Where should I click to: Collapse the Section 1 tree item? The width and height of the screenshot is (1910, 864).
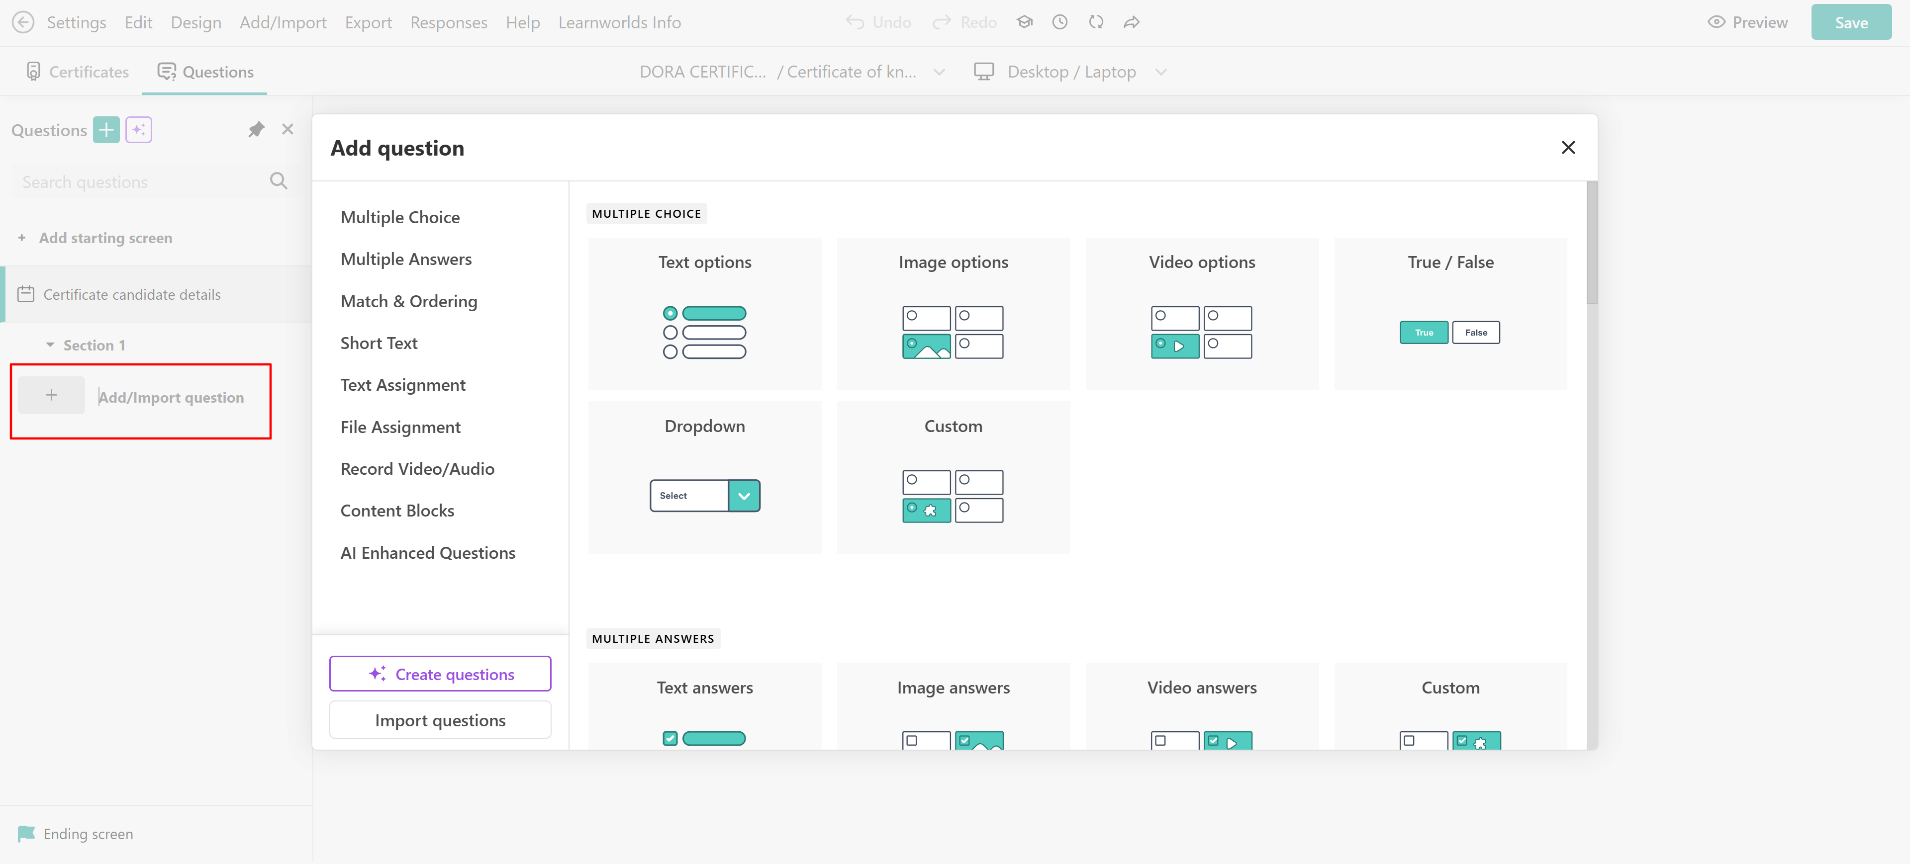pos(50,345)
